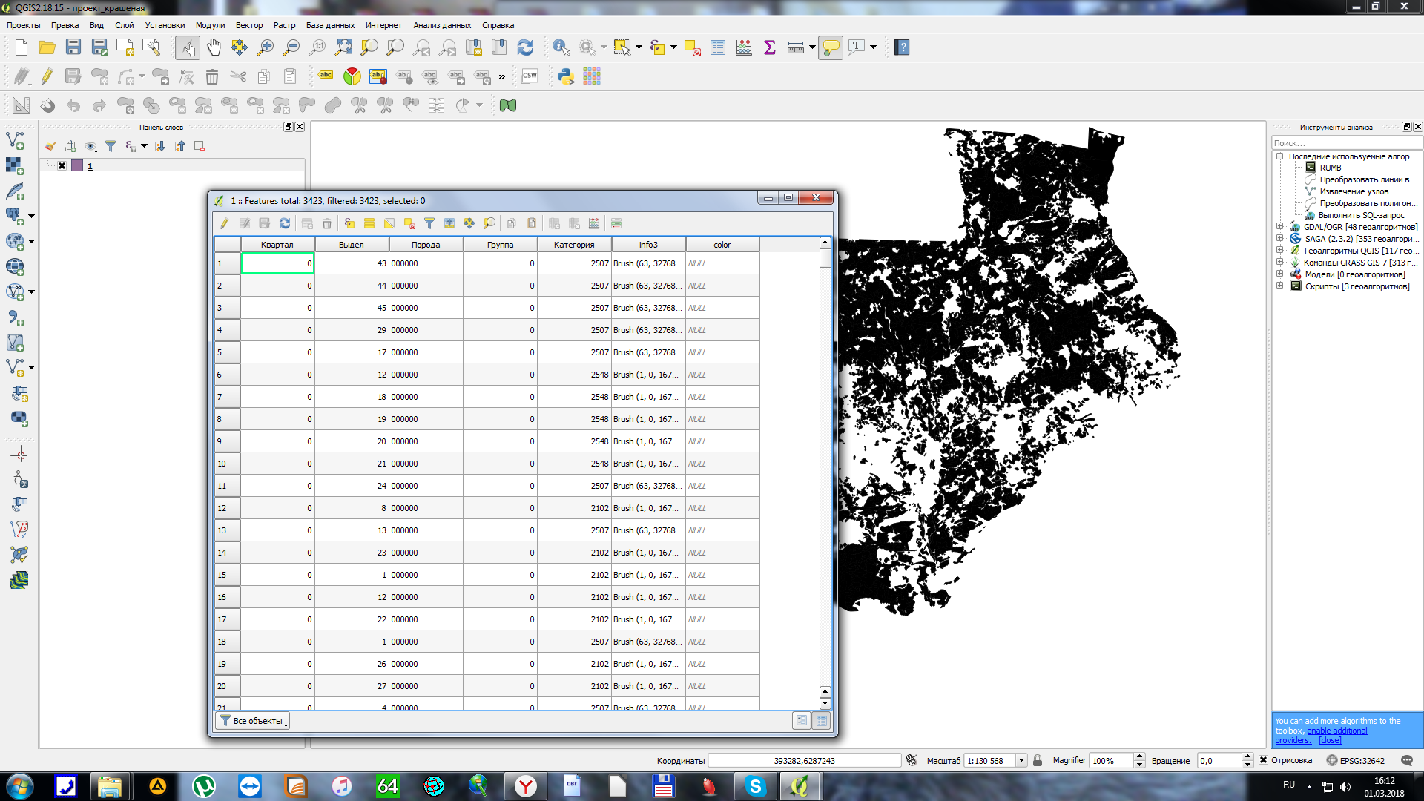
Task: Open the field calculator sigma icon
Action: [x=770, y=47]
